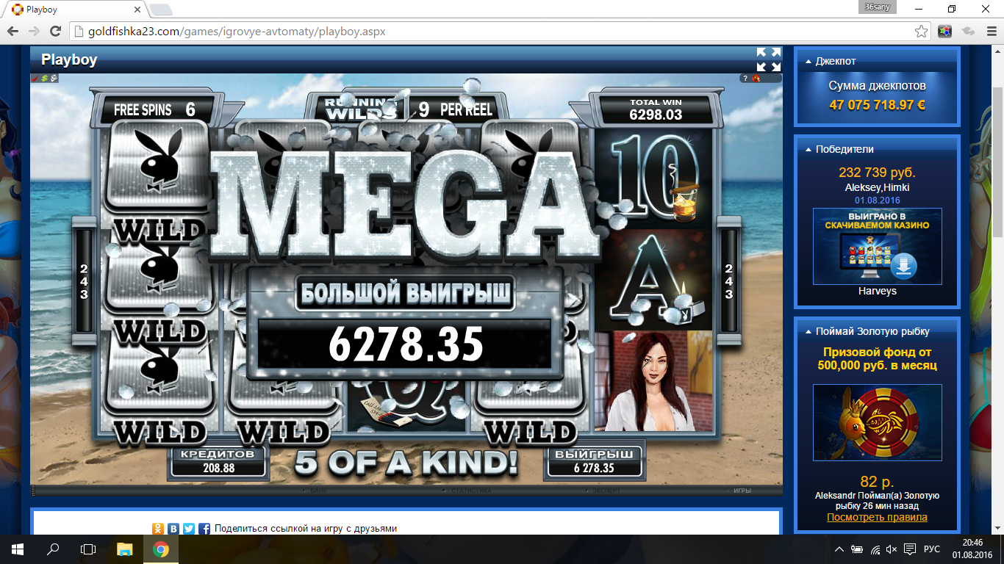Open the Chrome three-line menu
This screenshot has width=1004, height=564.
tap(990, 32)
